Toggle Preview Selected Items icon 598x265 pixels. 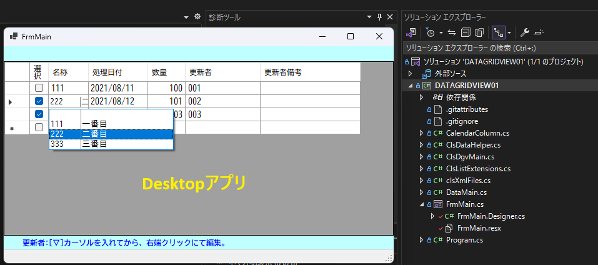[538, 32]
